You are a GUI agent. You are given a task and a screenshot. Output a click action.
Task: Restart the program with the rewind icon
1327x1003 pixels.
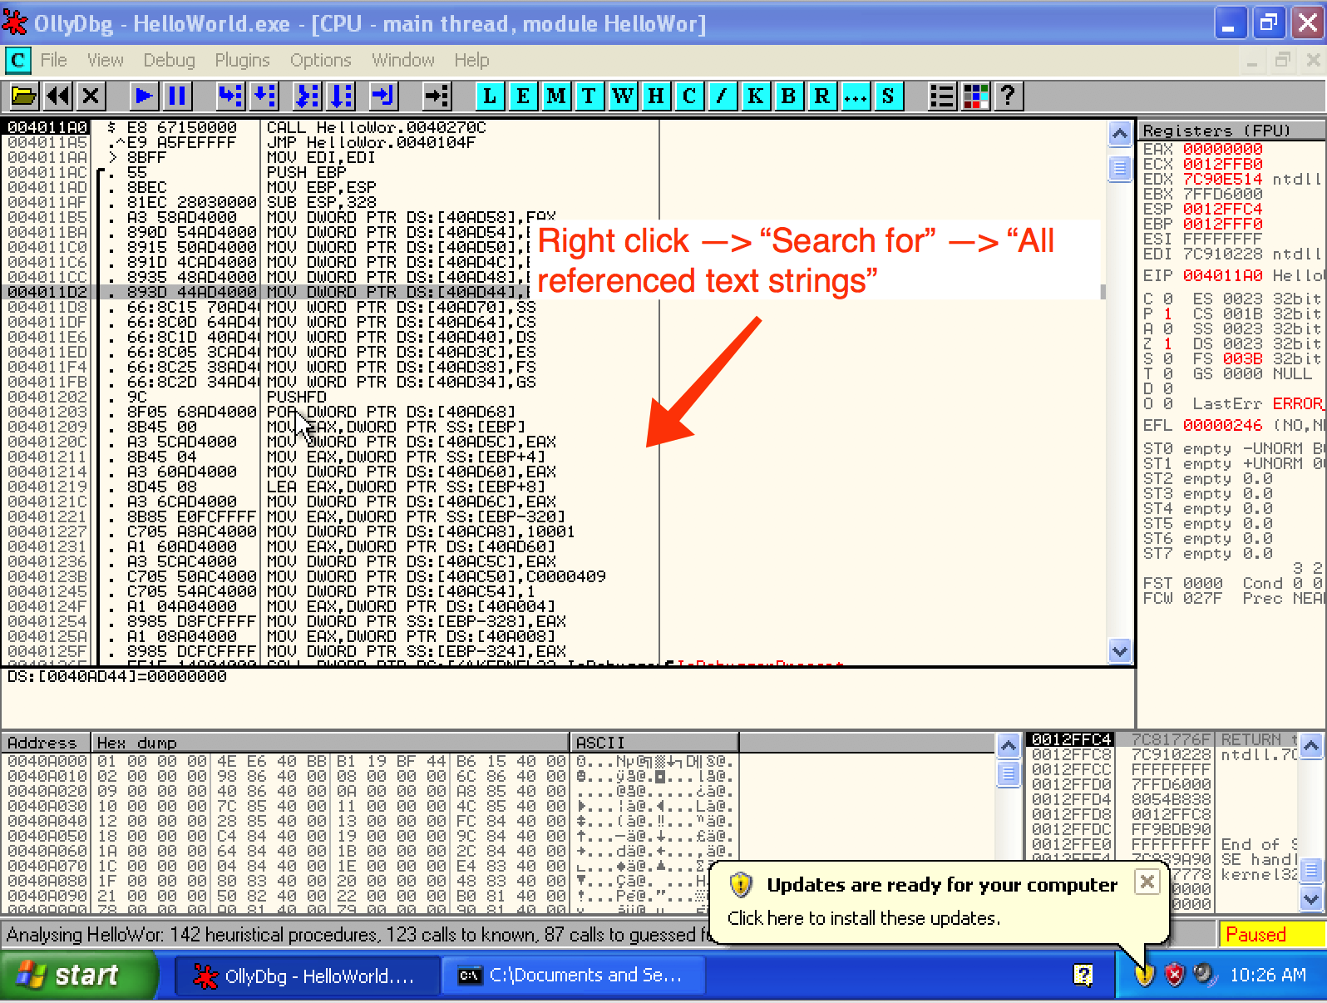(57, 96)
